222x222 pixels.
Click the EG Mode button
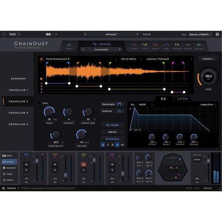click(112, 125)
